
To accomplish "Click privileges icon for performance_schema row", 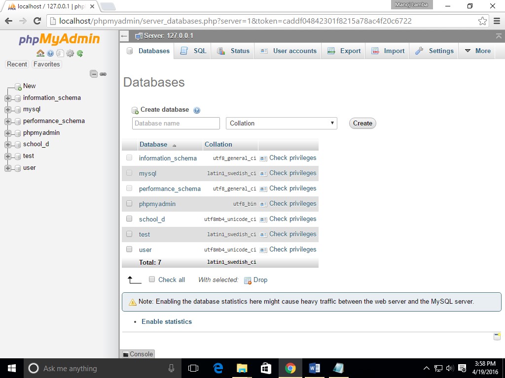I will [x=263, y=189].
